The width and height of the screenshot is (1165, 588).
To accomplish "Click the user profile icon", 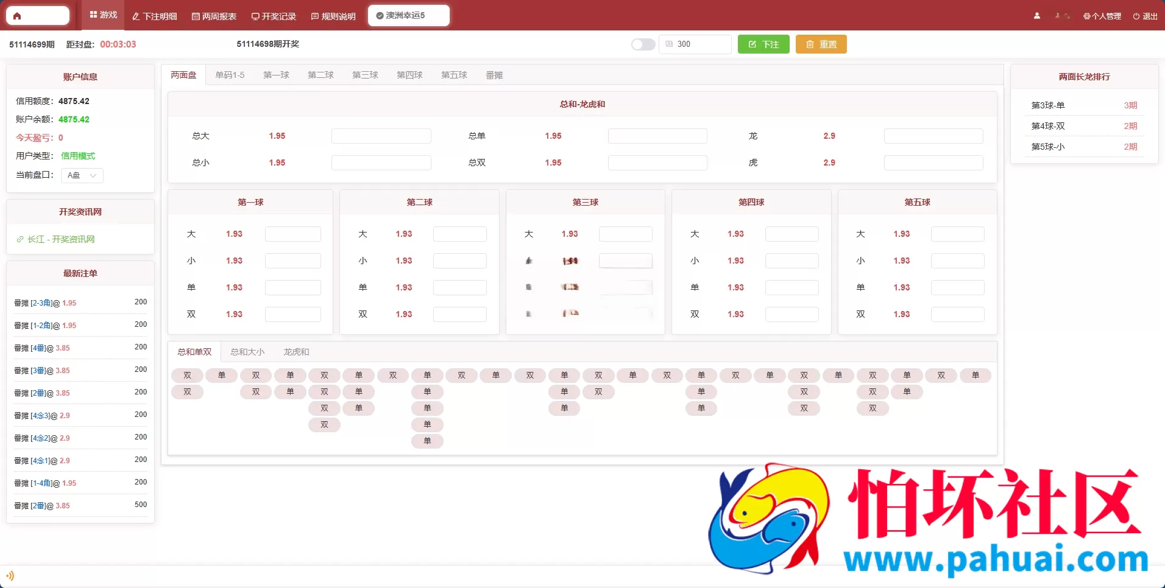I will tap(1037, 16).
